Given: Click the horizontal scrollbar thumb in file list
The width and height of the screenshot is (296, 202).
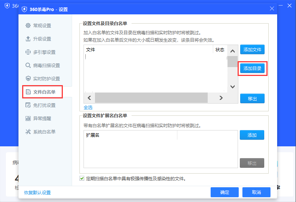Looking at the screenshot, I should click(x=151, y=98).
